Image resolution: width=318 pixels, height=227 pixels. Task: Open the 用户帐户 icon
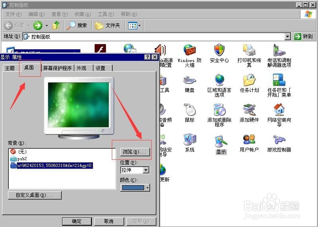[249, 139]
